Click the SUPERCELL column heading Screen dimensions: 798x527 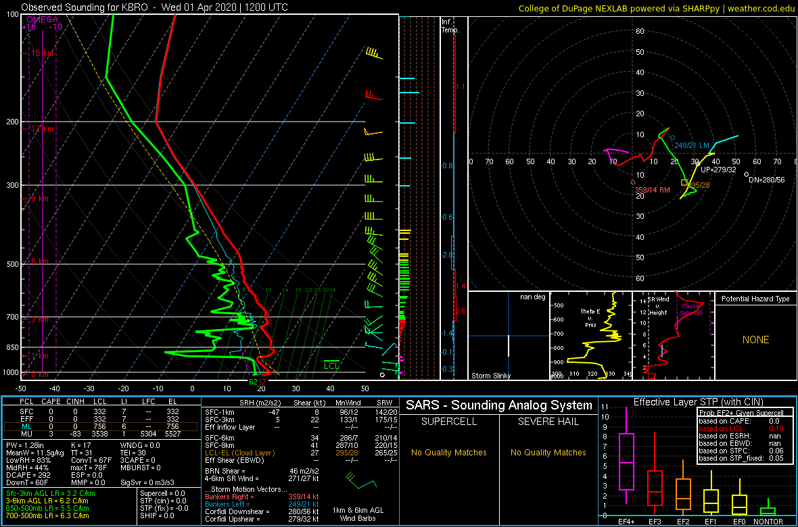coord(448,423)
